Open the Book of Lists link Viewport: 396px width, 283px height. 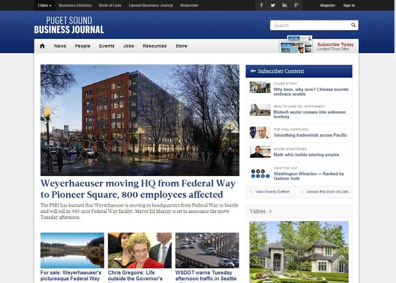pos(110,5)
